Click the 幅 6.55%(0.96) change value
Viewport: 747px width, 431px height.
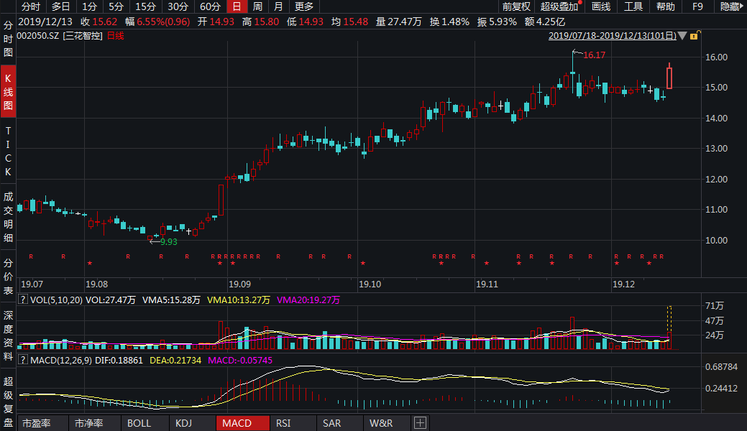157,22
